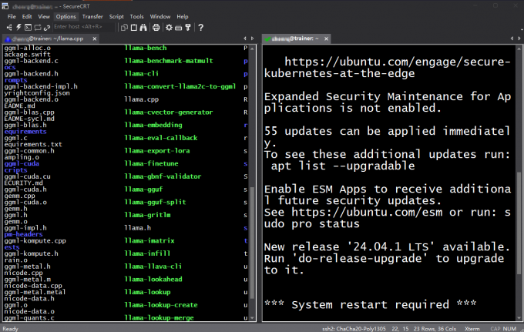The width and height of the screenshot is (524, 332).
Task: Click the right terminal scrollbar up arrow
Action: click(519, 49)
